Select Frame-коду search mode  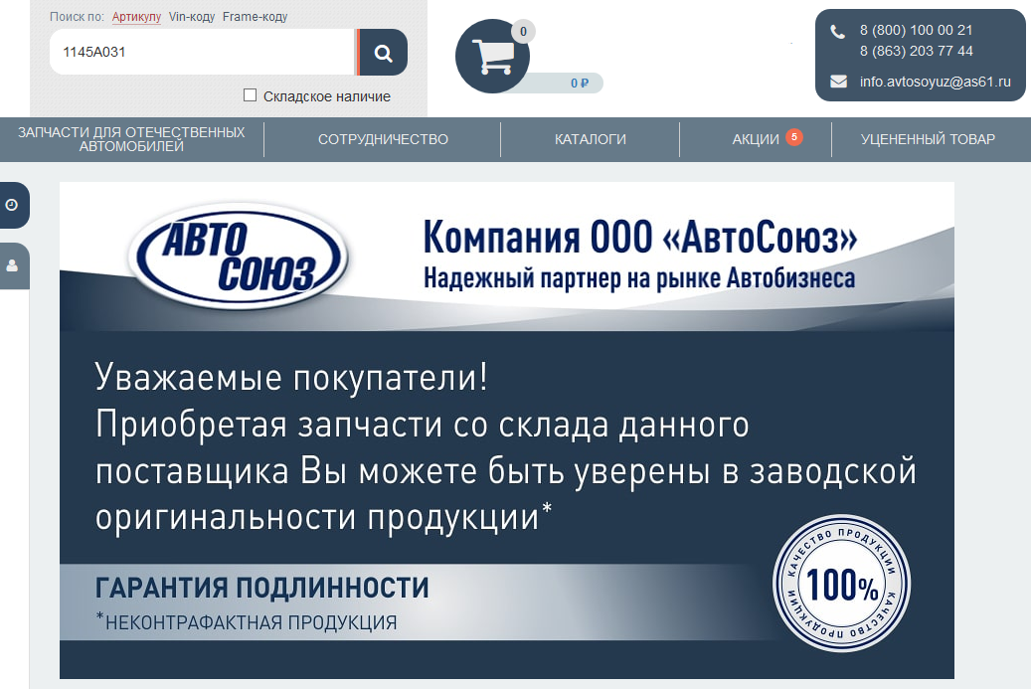[x=256, y=17]
